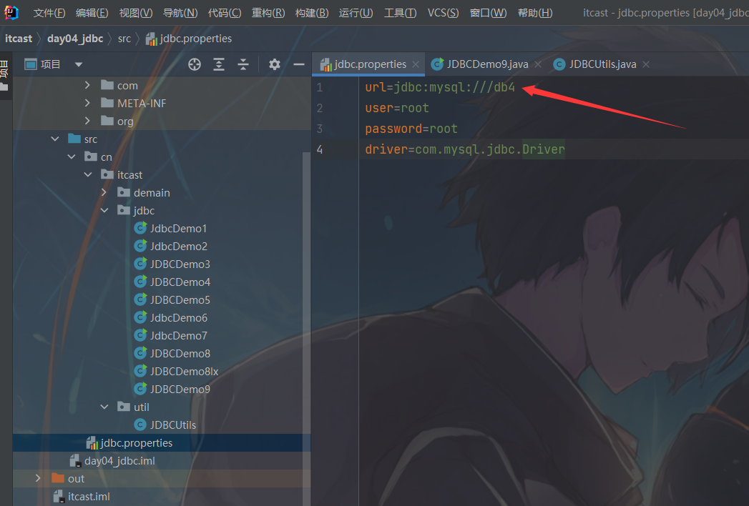Expand the org folder
The image size is (749, 506).
[87, 121]
